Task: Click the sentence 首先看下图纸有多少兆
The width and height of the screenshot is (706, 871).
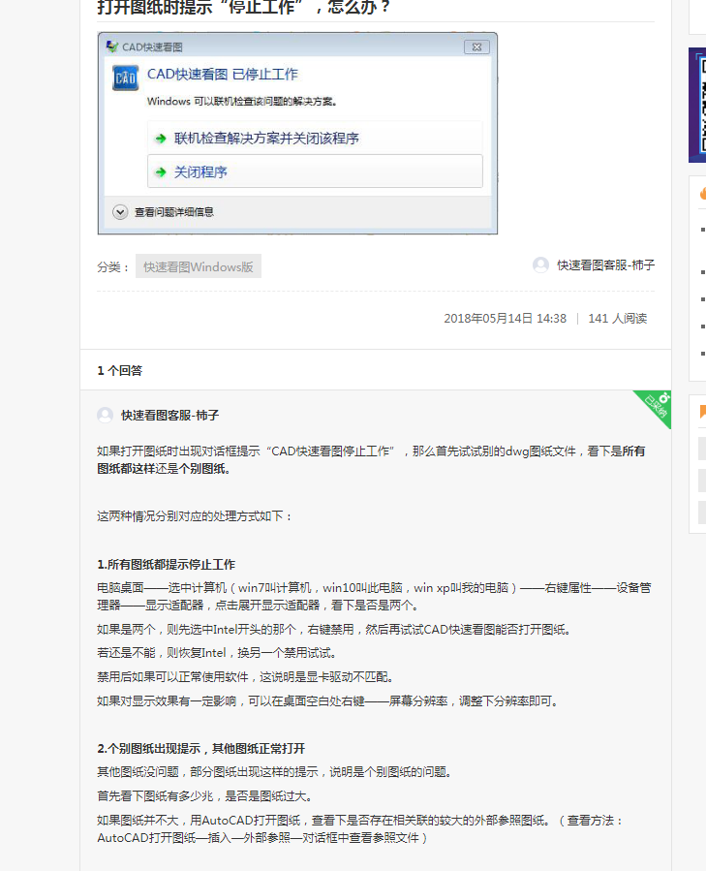Action: coord(155,796)
